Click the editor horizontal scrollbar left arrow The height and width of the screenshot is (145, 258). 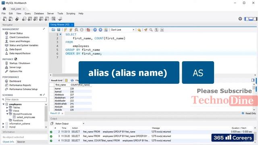pyautogui.click(x=51, y=75)
